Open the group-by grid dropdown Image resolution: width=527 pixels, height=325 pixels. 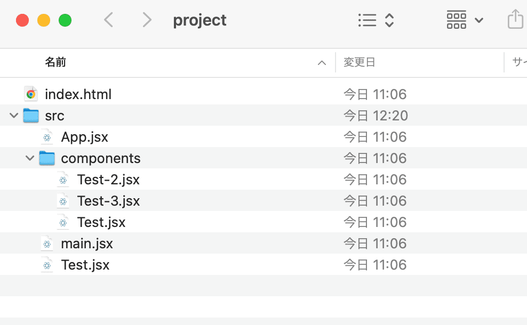[x=465, y=20]
